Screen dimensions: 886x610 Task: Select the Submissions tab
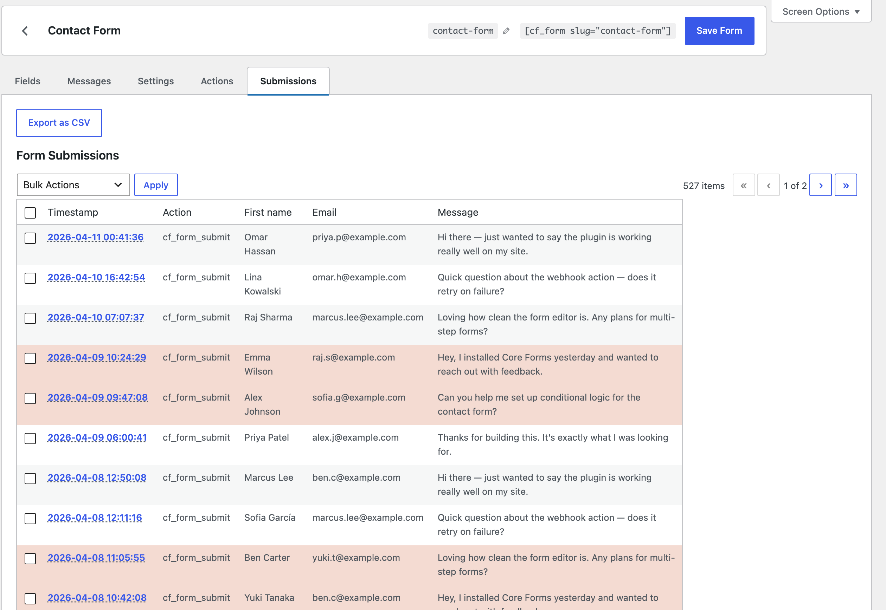[x=288, y=81]
